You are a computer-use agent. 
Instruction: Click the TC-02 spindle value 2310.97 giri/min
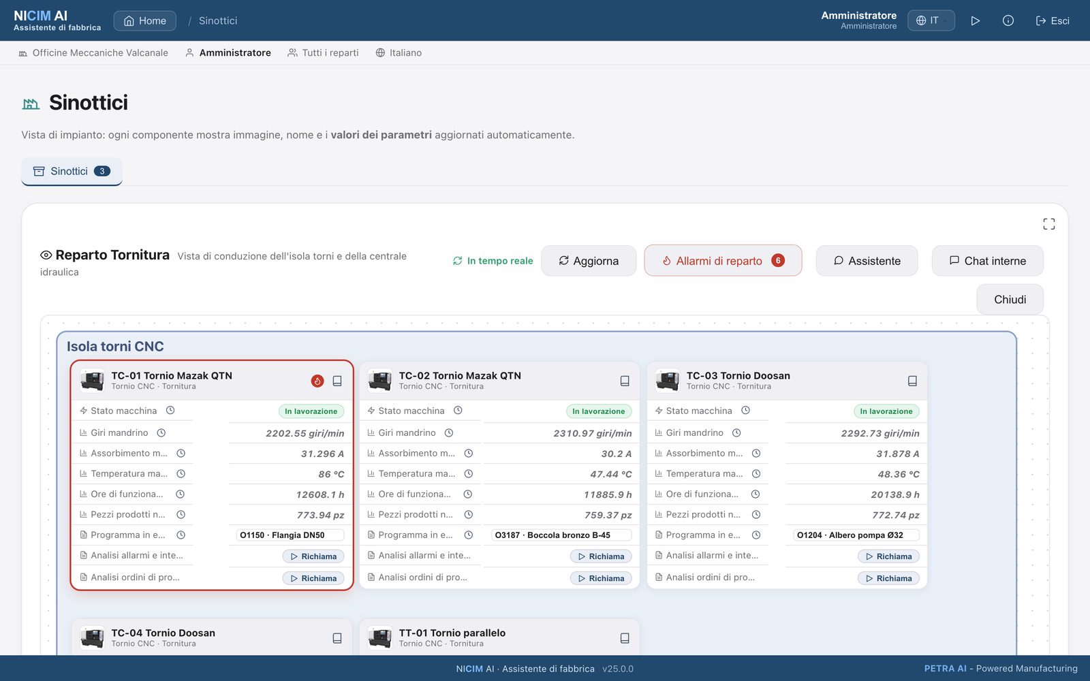[593, 433]
